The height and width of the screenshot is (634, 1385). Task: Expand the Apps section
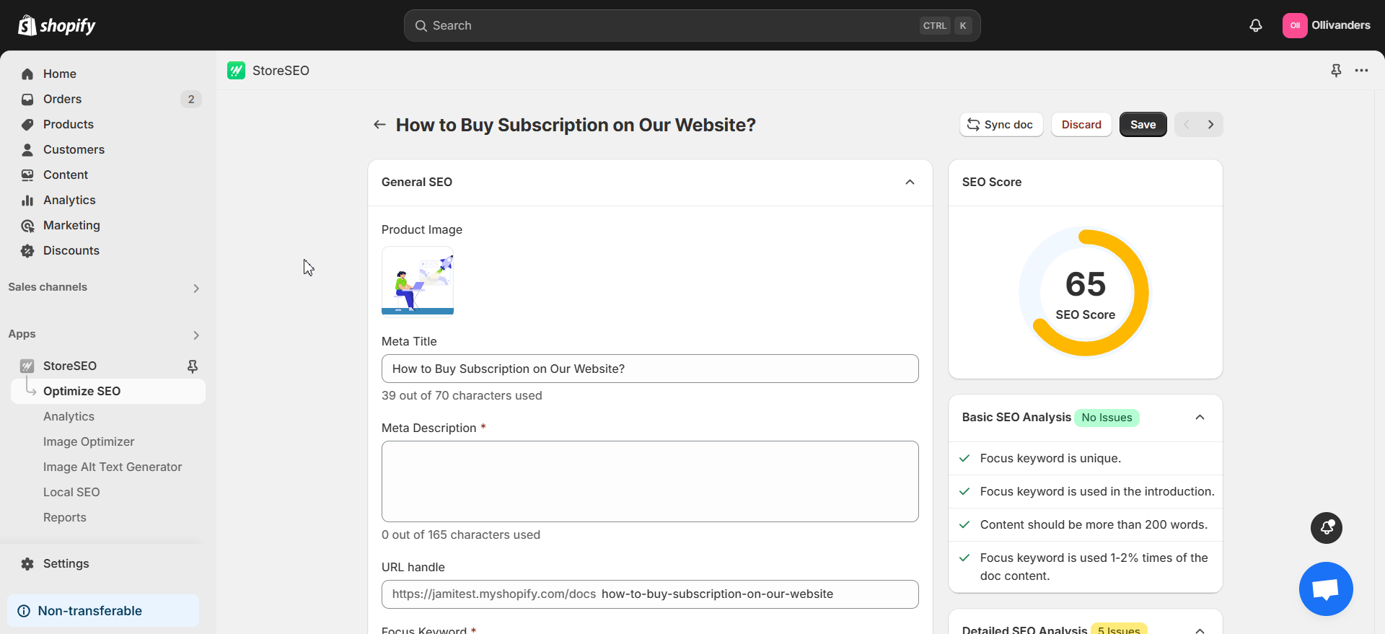coord(196,335)
